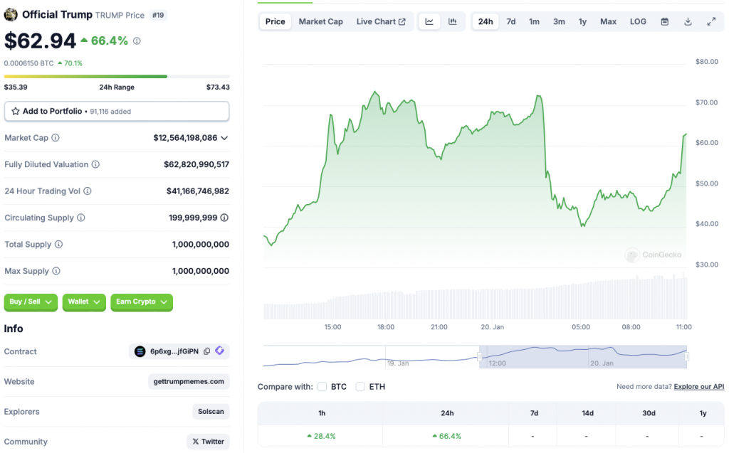
Task: Open the Solscan explorer link
Action: [211, 411]
